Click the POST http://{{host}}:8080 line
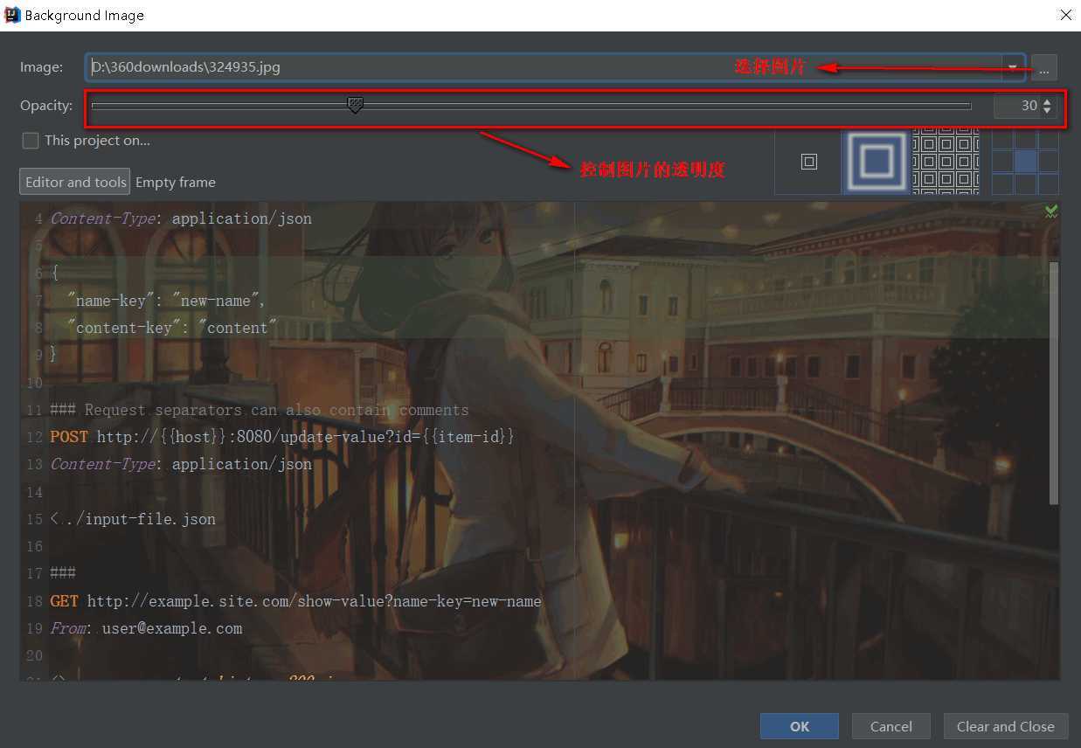Image resolution: width=1081 pixels, height=748 pixels. coord(282,436)
